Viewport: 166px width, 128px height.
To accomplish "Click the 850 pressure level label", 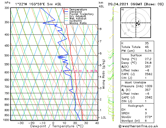I will [7, 105].
